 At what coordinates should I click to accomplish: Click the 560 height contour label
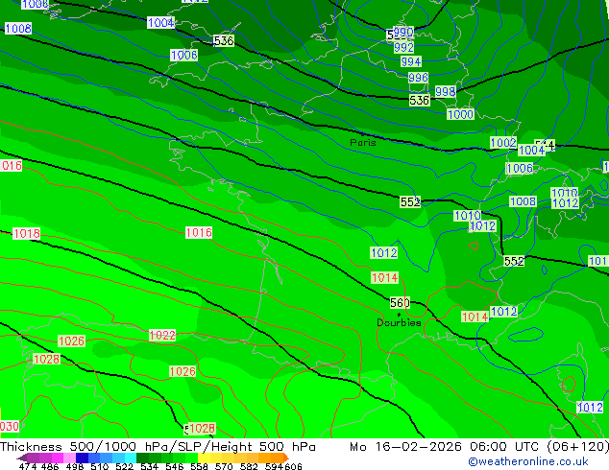400,302
